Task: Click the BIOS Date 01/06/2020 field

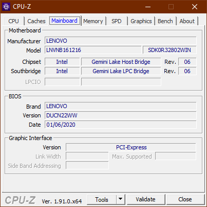Action: pyautogui.click(x=121, y=125)
